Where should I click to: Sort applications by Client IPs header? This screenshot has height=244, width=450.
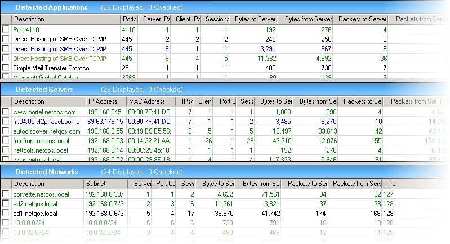[186, 19]
